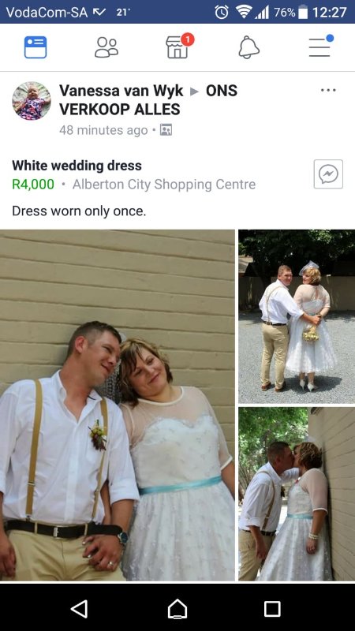Open the Friends tab icon
This screenshot has height=631, width=355.
(106, 47)
